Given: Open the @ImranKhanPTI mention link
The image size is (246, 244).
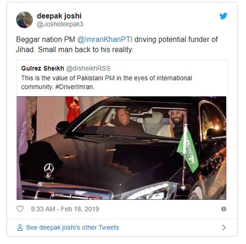Looking at the screenshot, I should click(x=105, y=39).
